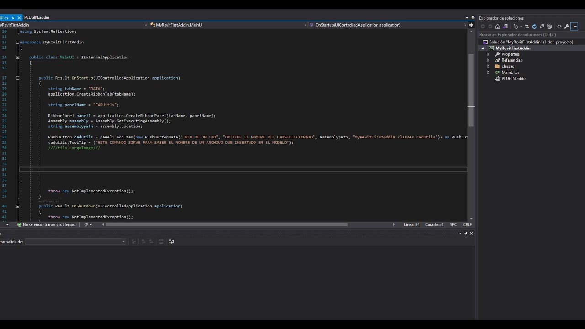
Task: Close the output panel
Action: point(471,233)
